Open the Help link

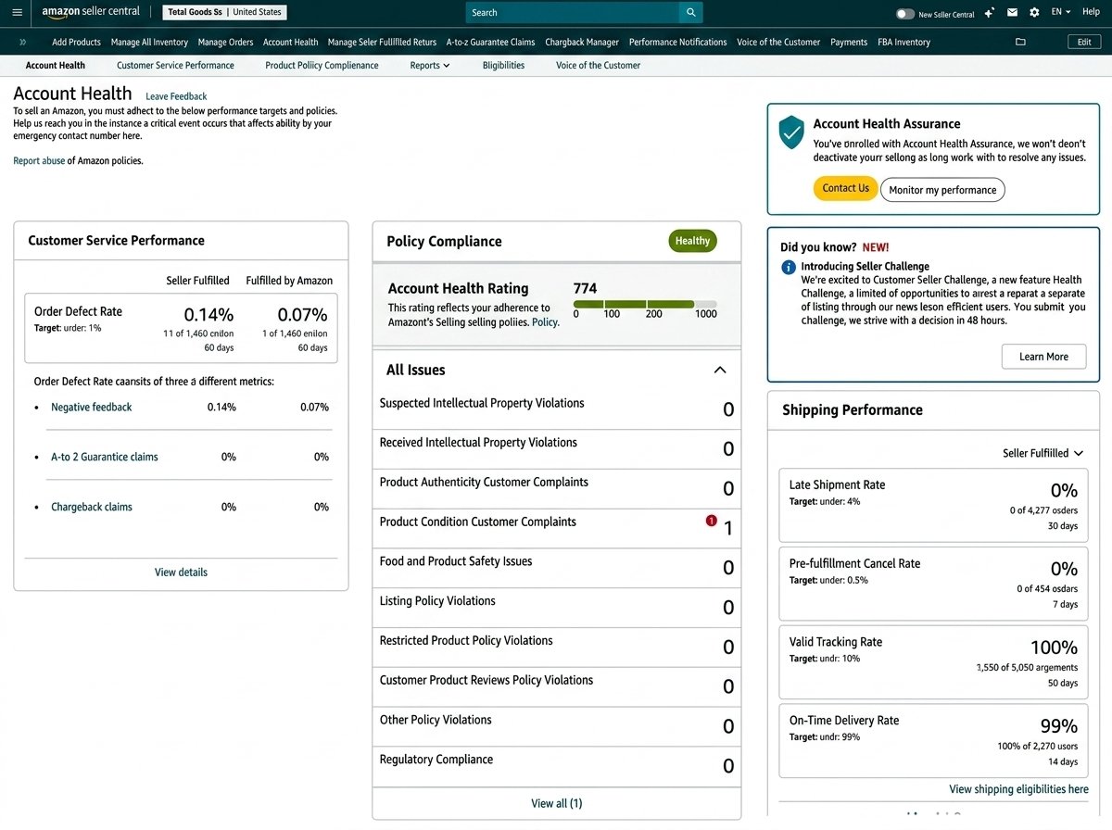[x=1091, y=12]
